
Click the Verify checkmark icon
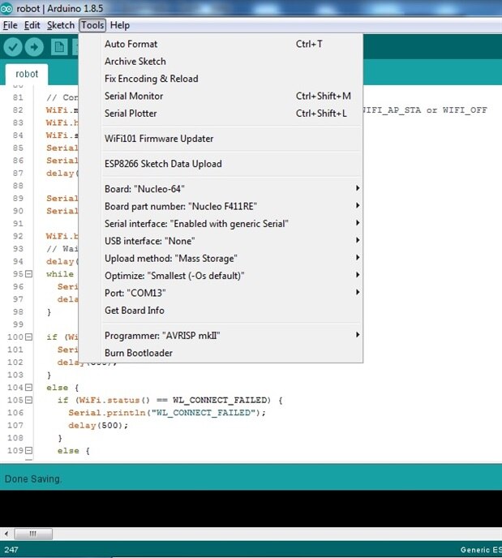[x=13, y=47]
